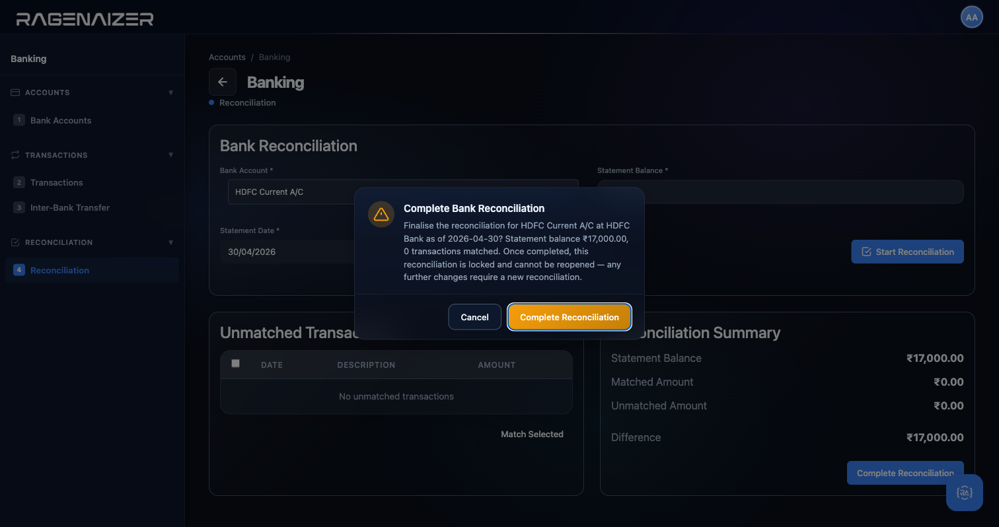
Task: Open the floating assistant icon at the bottom right
Action: click(x=964, y=493)
